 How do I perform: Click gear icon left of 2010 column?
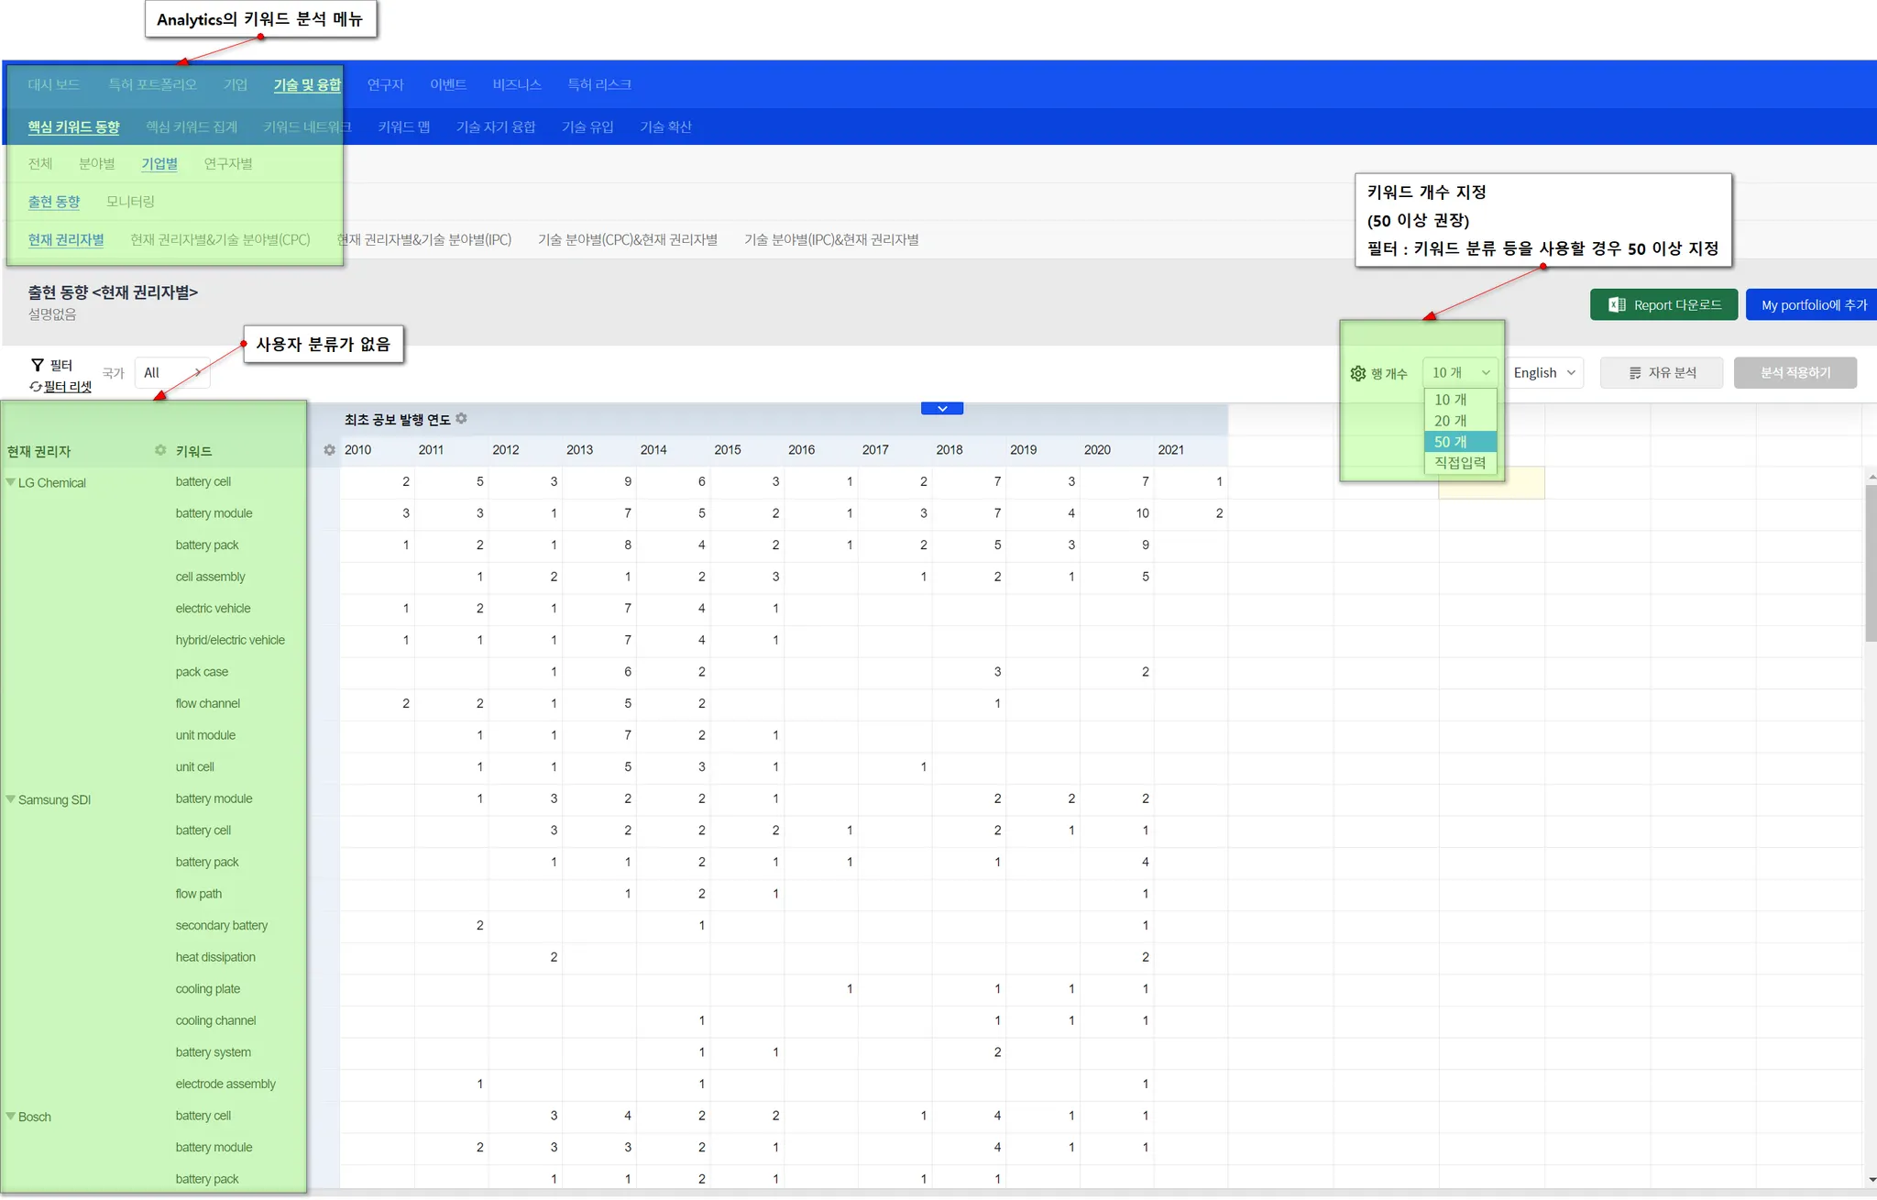click(x=329, y=450)
